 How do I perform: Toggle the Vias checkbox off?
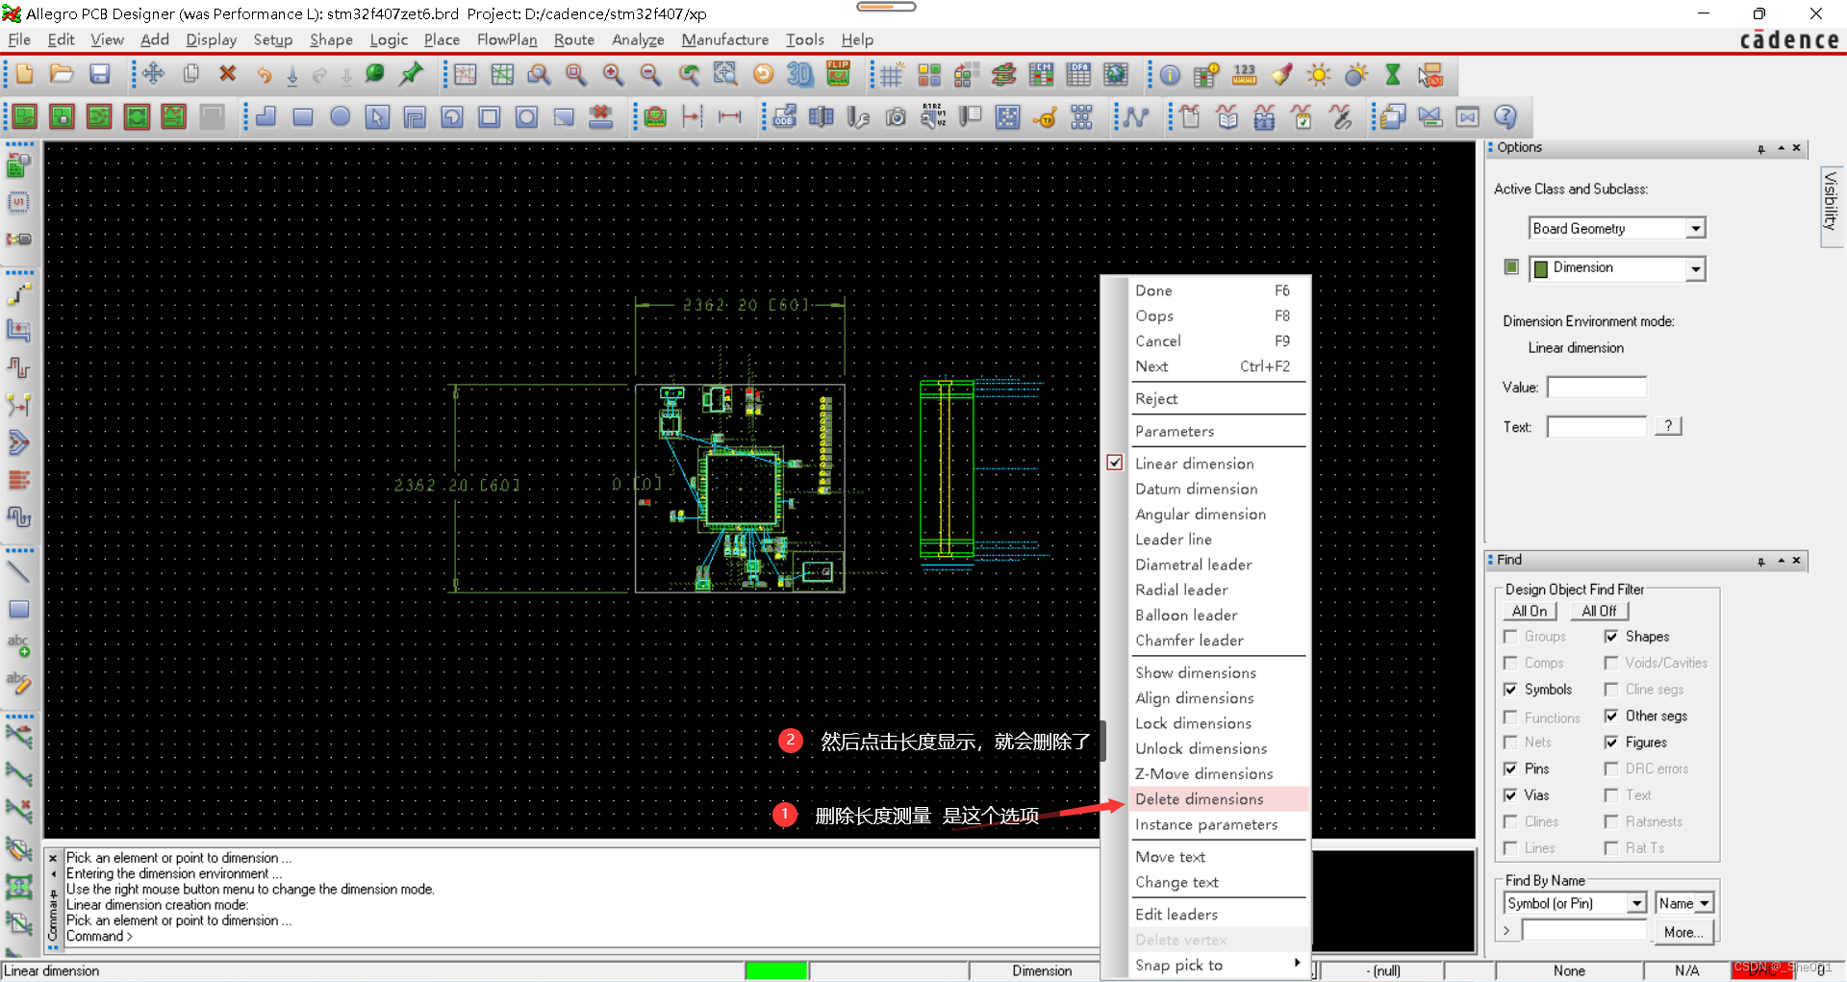tap(1510, 795)
